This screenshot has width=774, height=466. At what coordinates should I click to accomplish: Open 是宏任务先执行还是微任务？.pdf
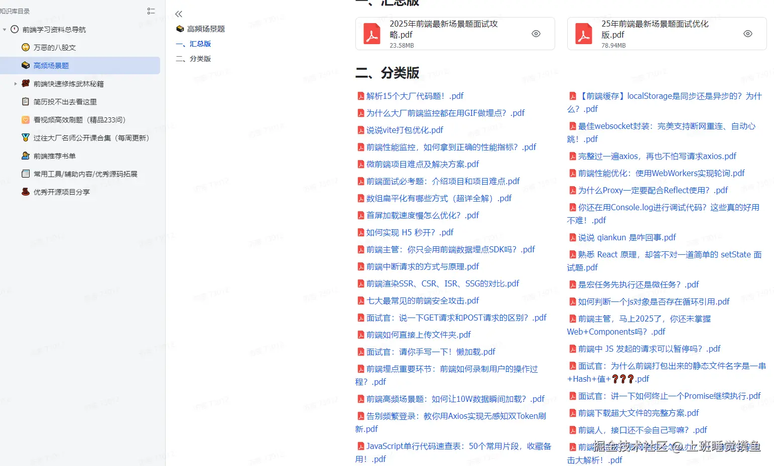pos(638,284)
